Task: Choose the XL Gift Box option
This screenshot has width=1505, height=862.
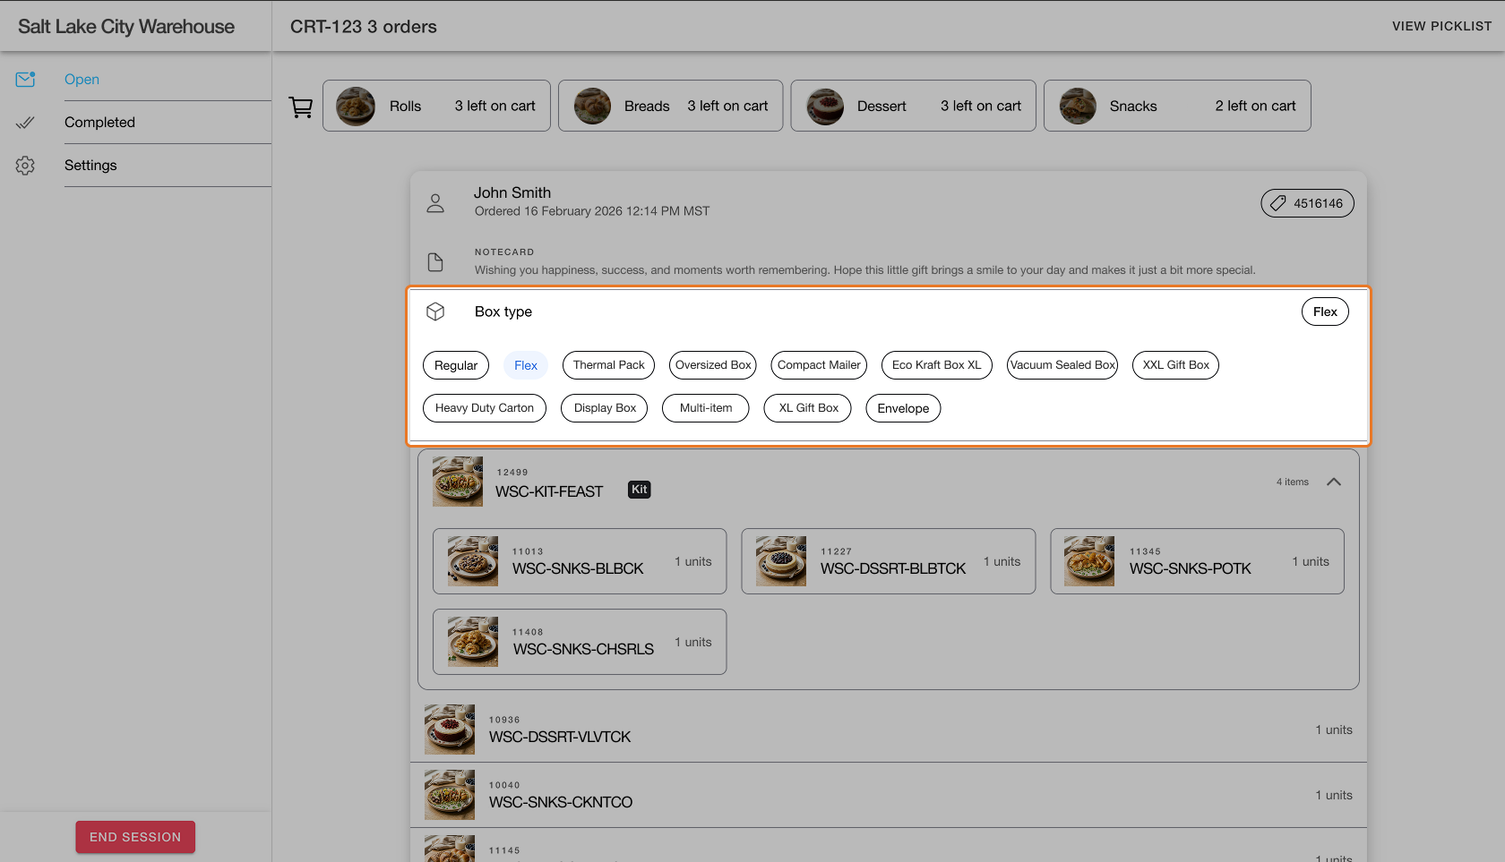Action: 808,408
